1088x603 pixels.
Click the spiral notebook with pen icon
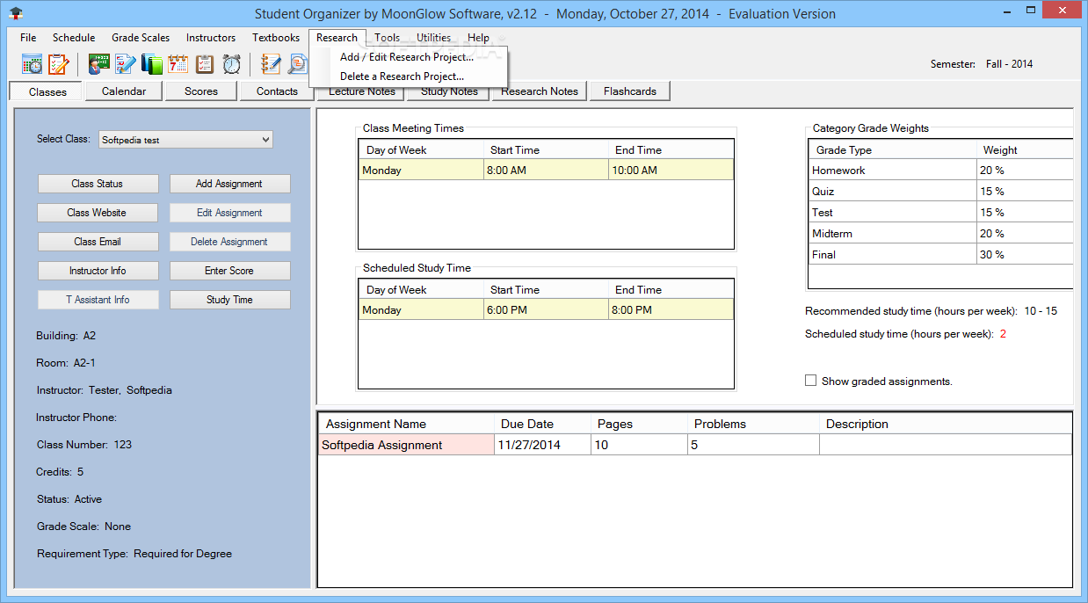point(272,64)
